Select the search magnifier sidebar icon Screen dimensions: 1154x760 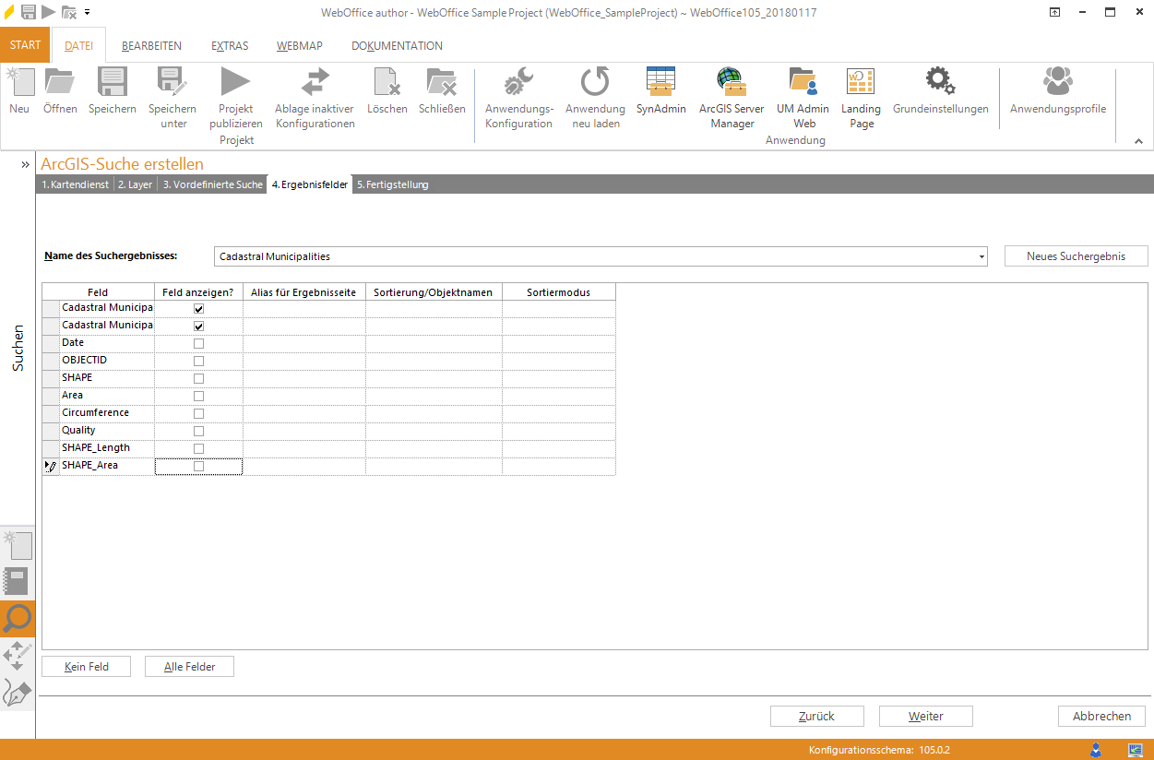pos(18,619)
